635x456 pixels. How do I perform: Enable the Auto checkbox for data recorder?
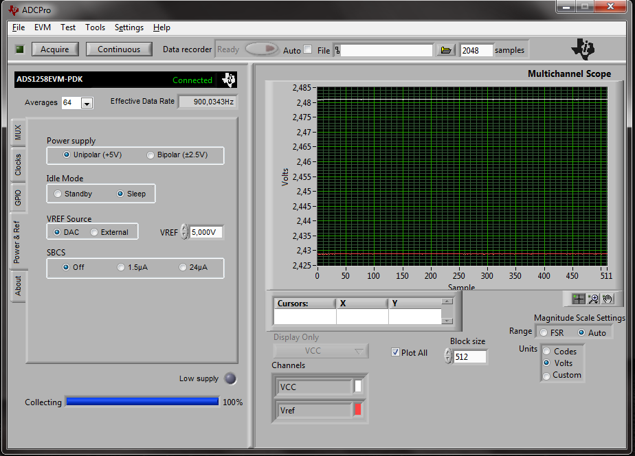pyautogui.click(x=308, y=49)
